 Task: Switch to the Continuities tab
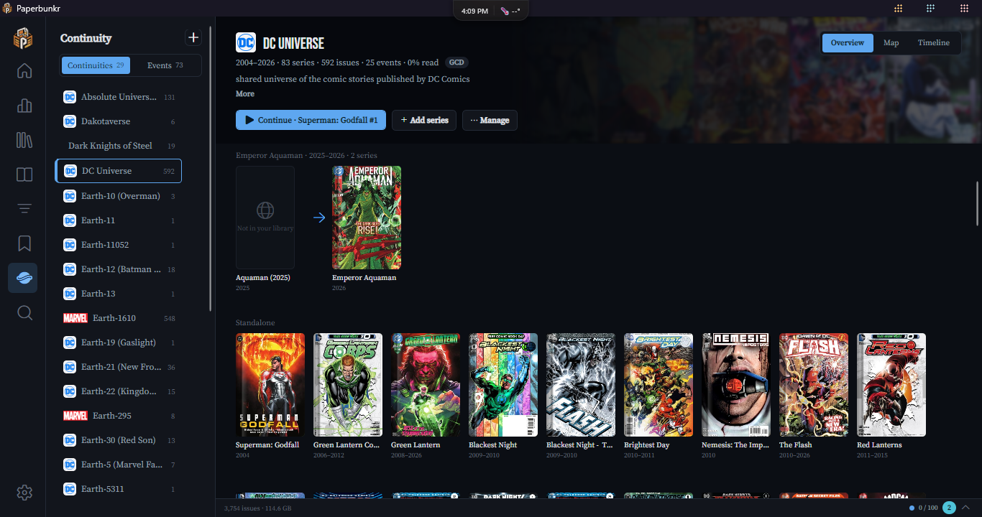(96, 65)
